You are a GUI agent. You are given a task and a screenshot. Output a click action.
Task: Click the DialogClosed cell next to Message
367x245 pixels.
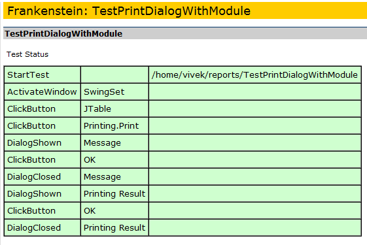pyautogui.click(x=43, y=177)
